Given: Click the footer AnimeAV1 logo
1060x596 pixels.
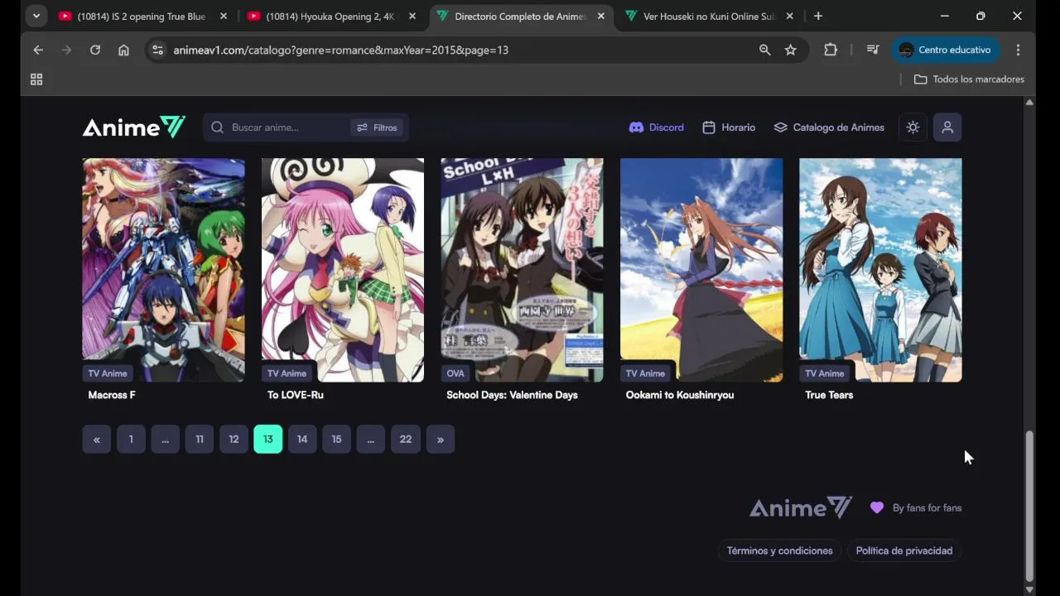Looking at the screenshot, I should 801,507.
